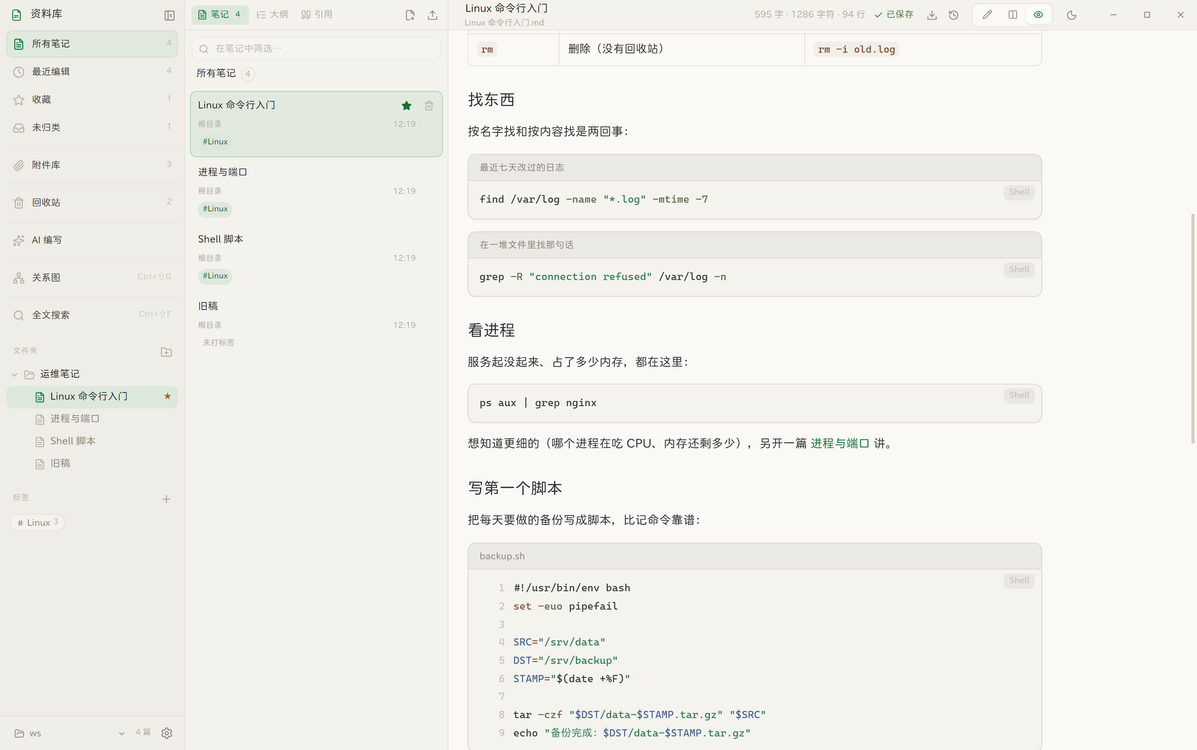This screenshot has height=750, width=1197.
Task: Click the download icon in the editor header
Action: [x=932, y=16]
